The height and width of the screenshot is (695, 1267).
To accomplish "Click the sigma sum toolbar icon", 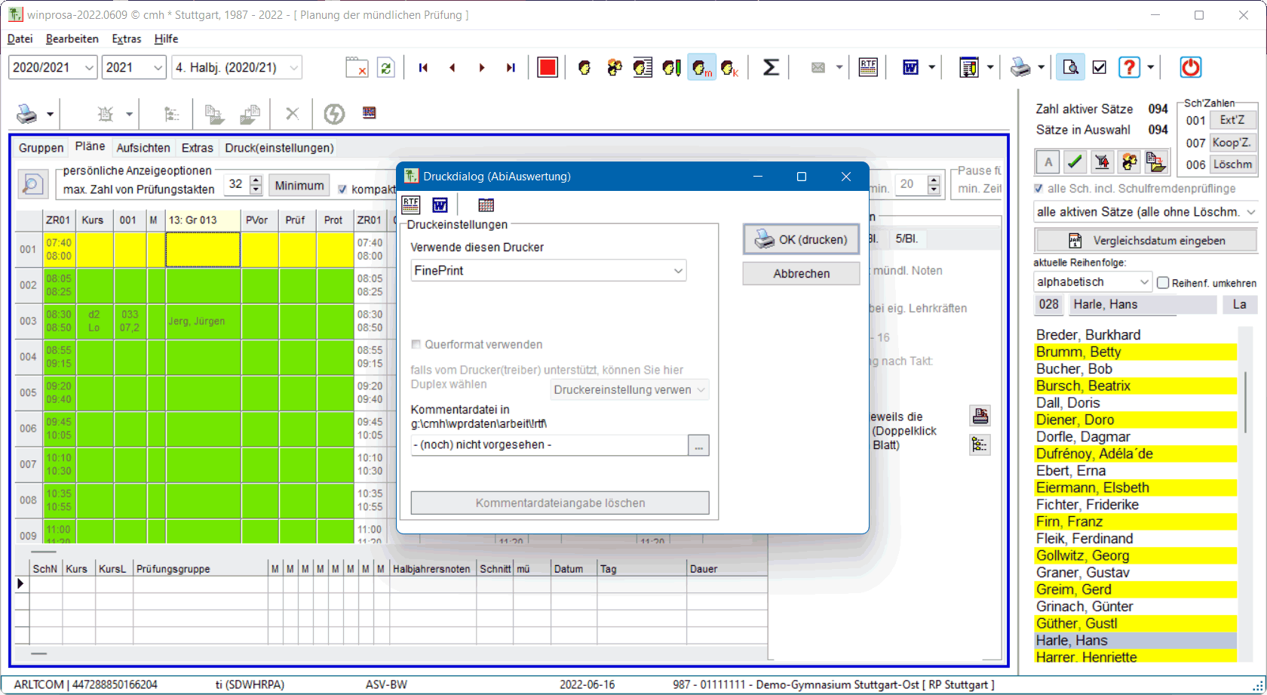I will pos(770,67).
